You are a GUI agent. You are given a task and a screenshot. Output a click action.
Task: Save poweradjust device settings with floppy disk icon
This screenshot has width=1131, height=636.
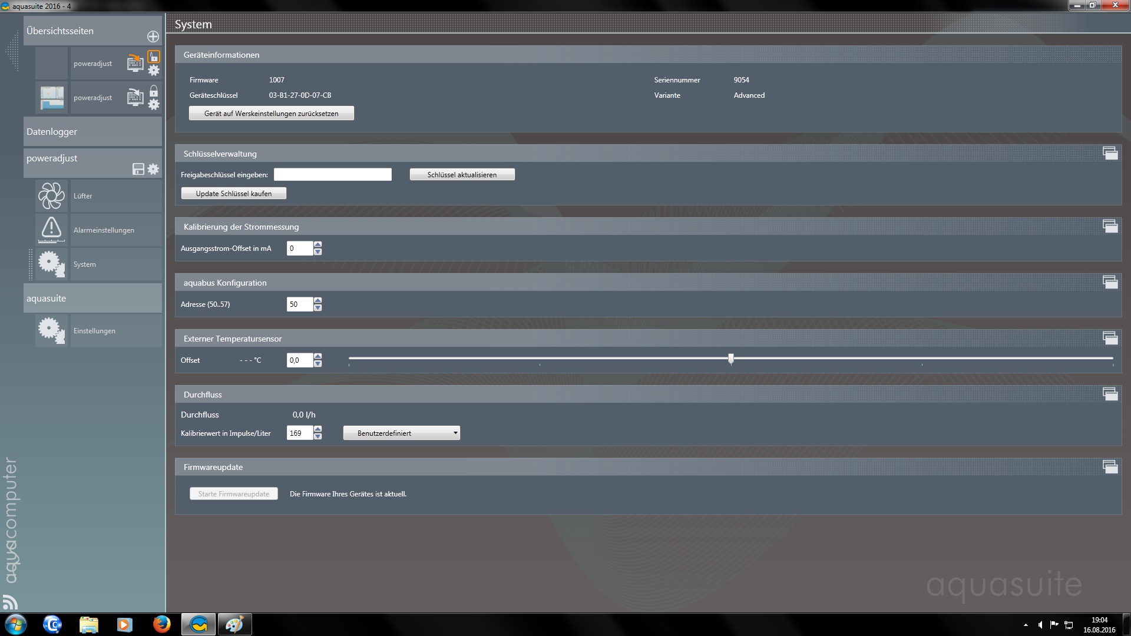coord(138,170)
